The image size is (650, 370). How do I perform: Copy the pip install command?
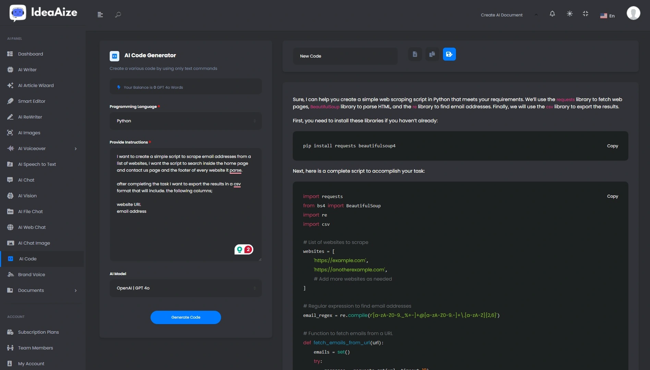613,146
